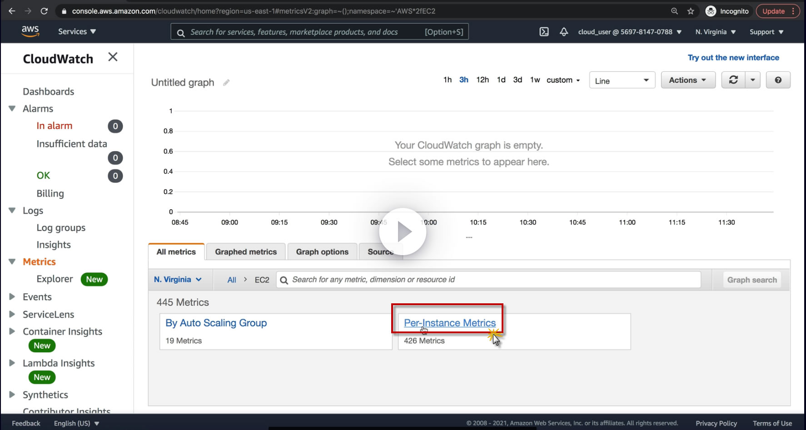
Task: Click the browser forward arrow
Action: [x=28, y=11]
